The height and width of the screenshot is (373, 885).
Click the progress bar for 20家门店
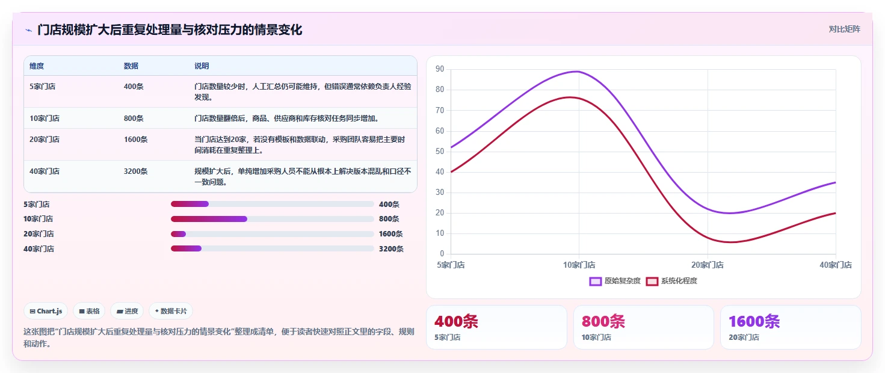(x=273, y=234)
